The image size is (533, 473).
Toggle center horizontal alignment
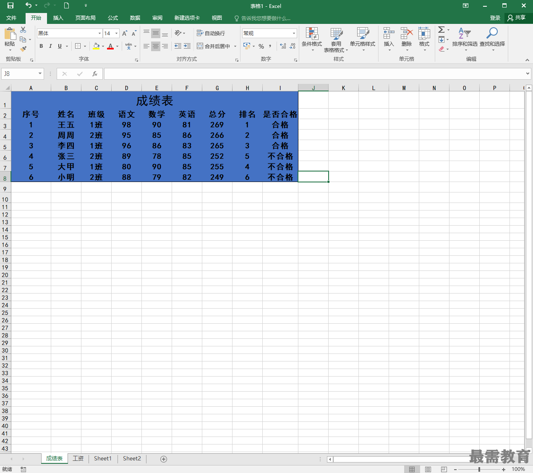point(155,46)
